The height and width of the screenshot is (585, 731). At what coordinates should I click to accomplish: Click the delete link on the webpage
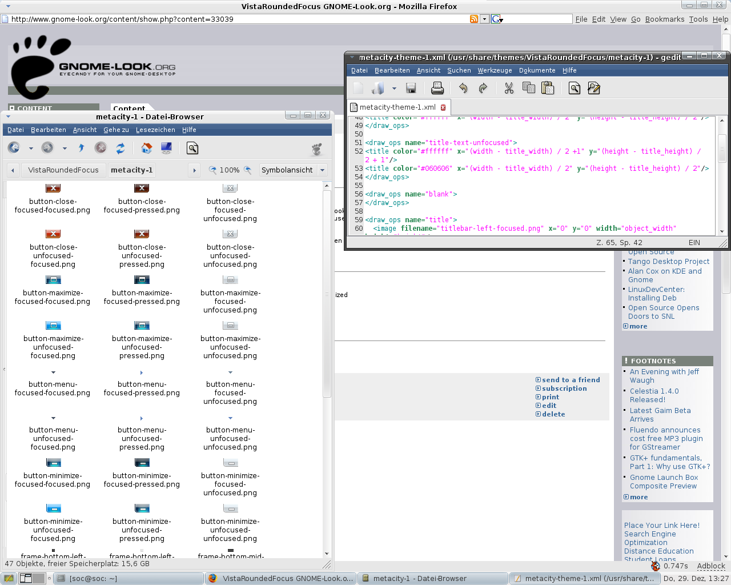(x=553, y=414)
